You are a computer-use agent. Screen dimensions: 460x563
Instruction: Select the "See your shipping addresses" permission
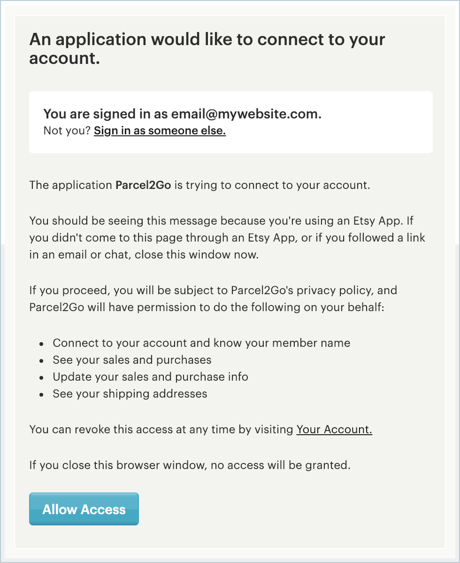tap(130, 394)
